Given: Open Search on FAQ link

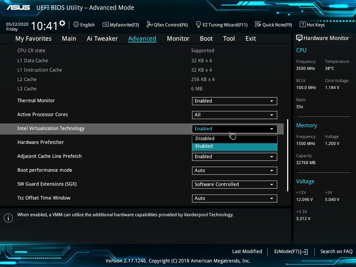Looking at the screenshot, I should [x=336, y=252].
